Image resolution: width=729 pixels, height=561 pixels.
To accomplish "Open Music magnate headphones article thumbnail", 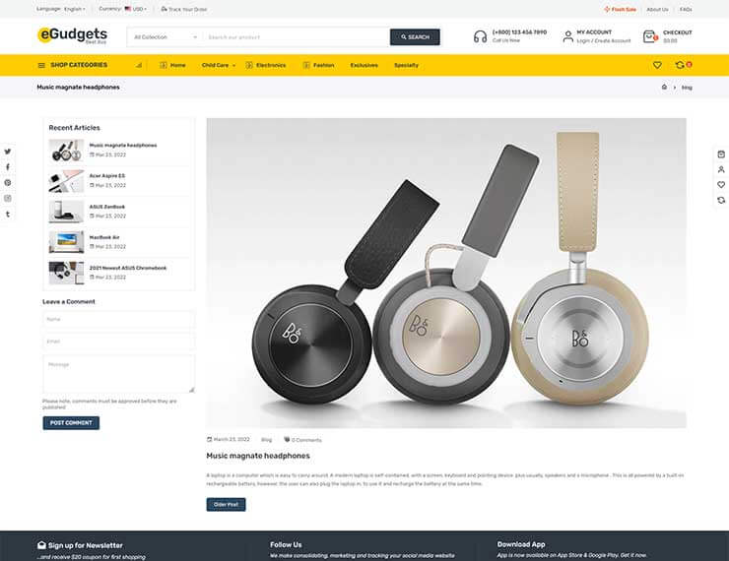I will tap(66, 151).
